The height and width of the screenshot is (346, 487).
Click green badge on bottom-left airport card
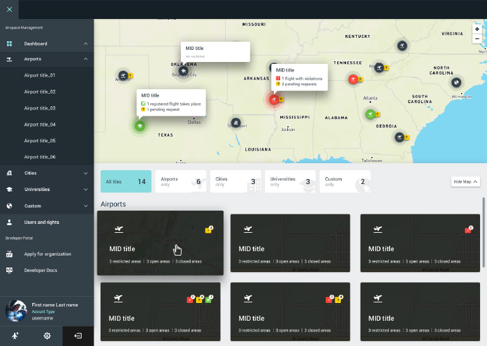tap(209, 299)
